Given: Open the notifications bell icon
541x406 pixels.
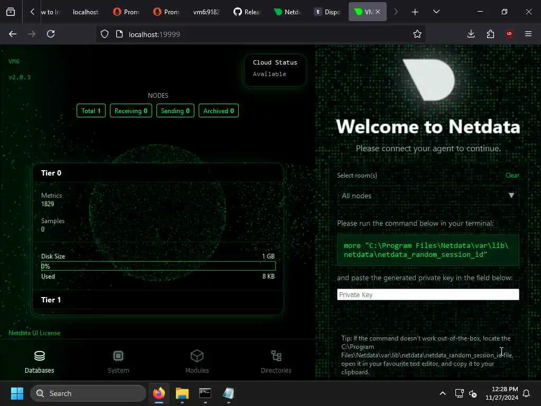Looking at the screenshot, I should click(527, 393).
